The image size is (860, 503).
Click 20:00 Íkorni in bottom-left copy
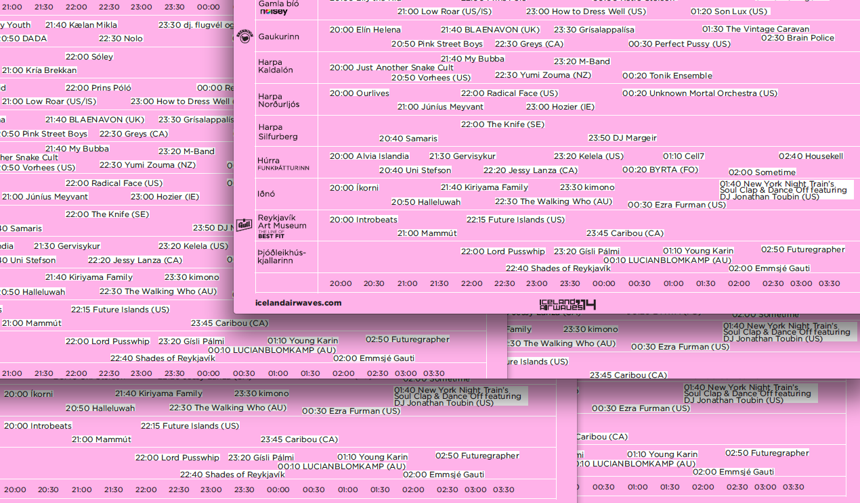28,394
